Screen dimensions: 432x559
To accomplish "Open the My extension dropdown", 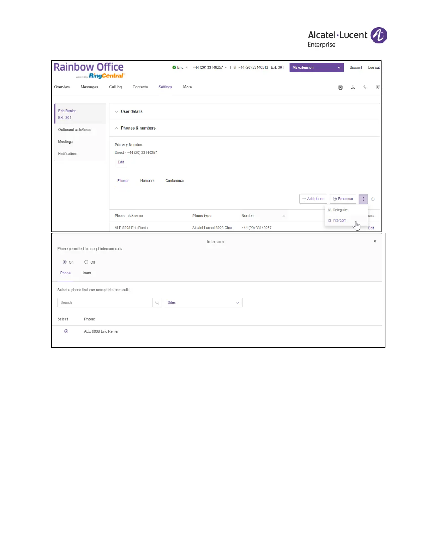I will coord(317,67).
